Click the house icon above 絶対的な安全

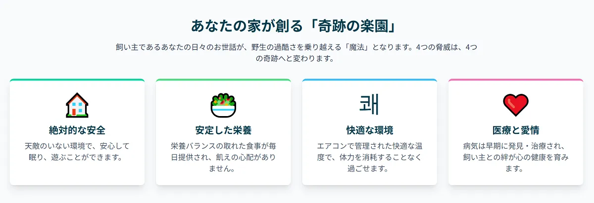(x=77, y=106)
